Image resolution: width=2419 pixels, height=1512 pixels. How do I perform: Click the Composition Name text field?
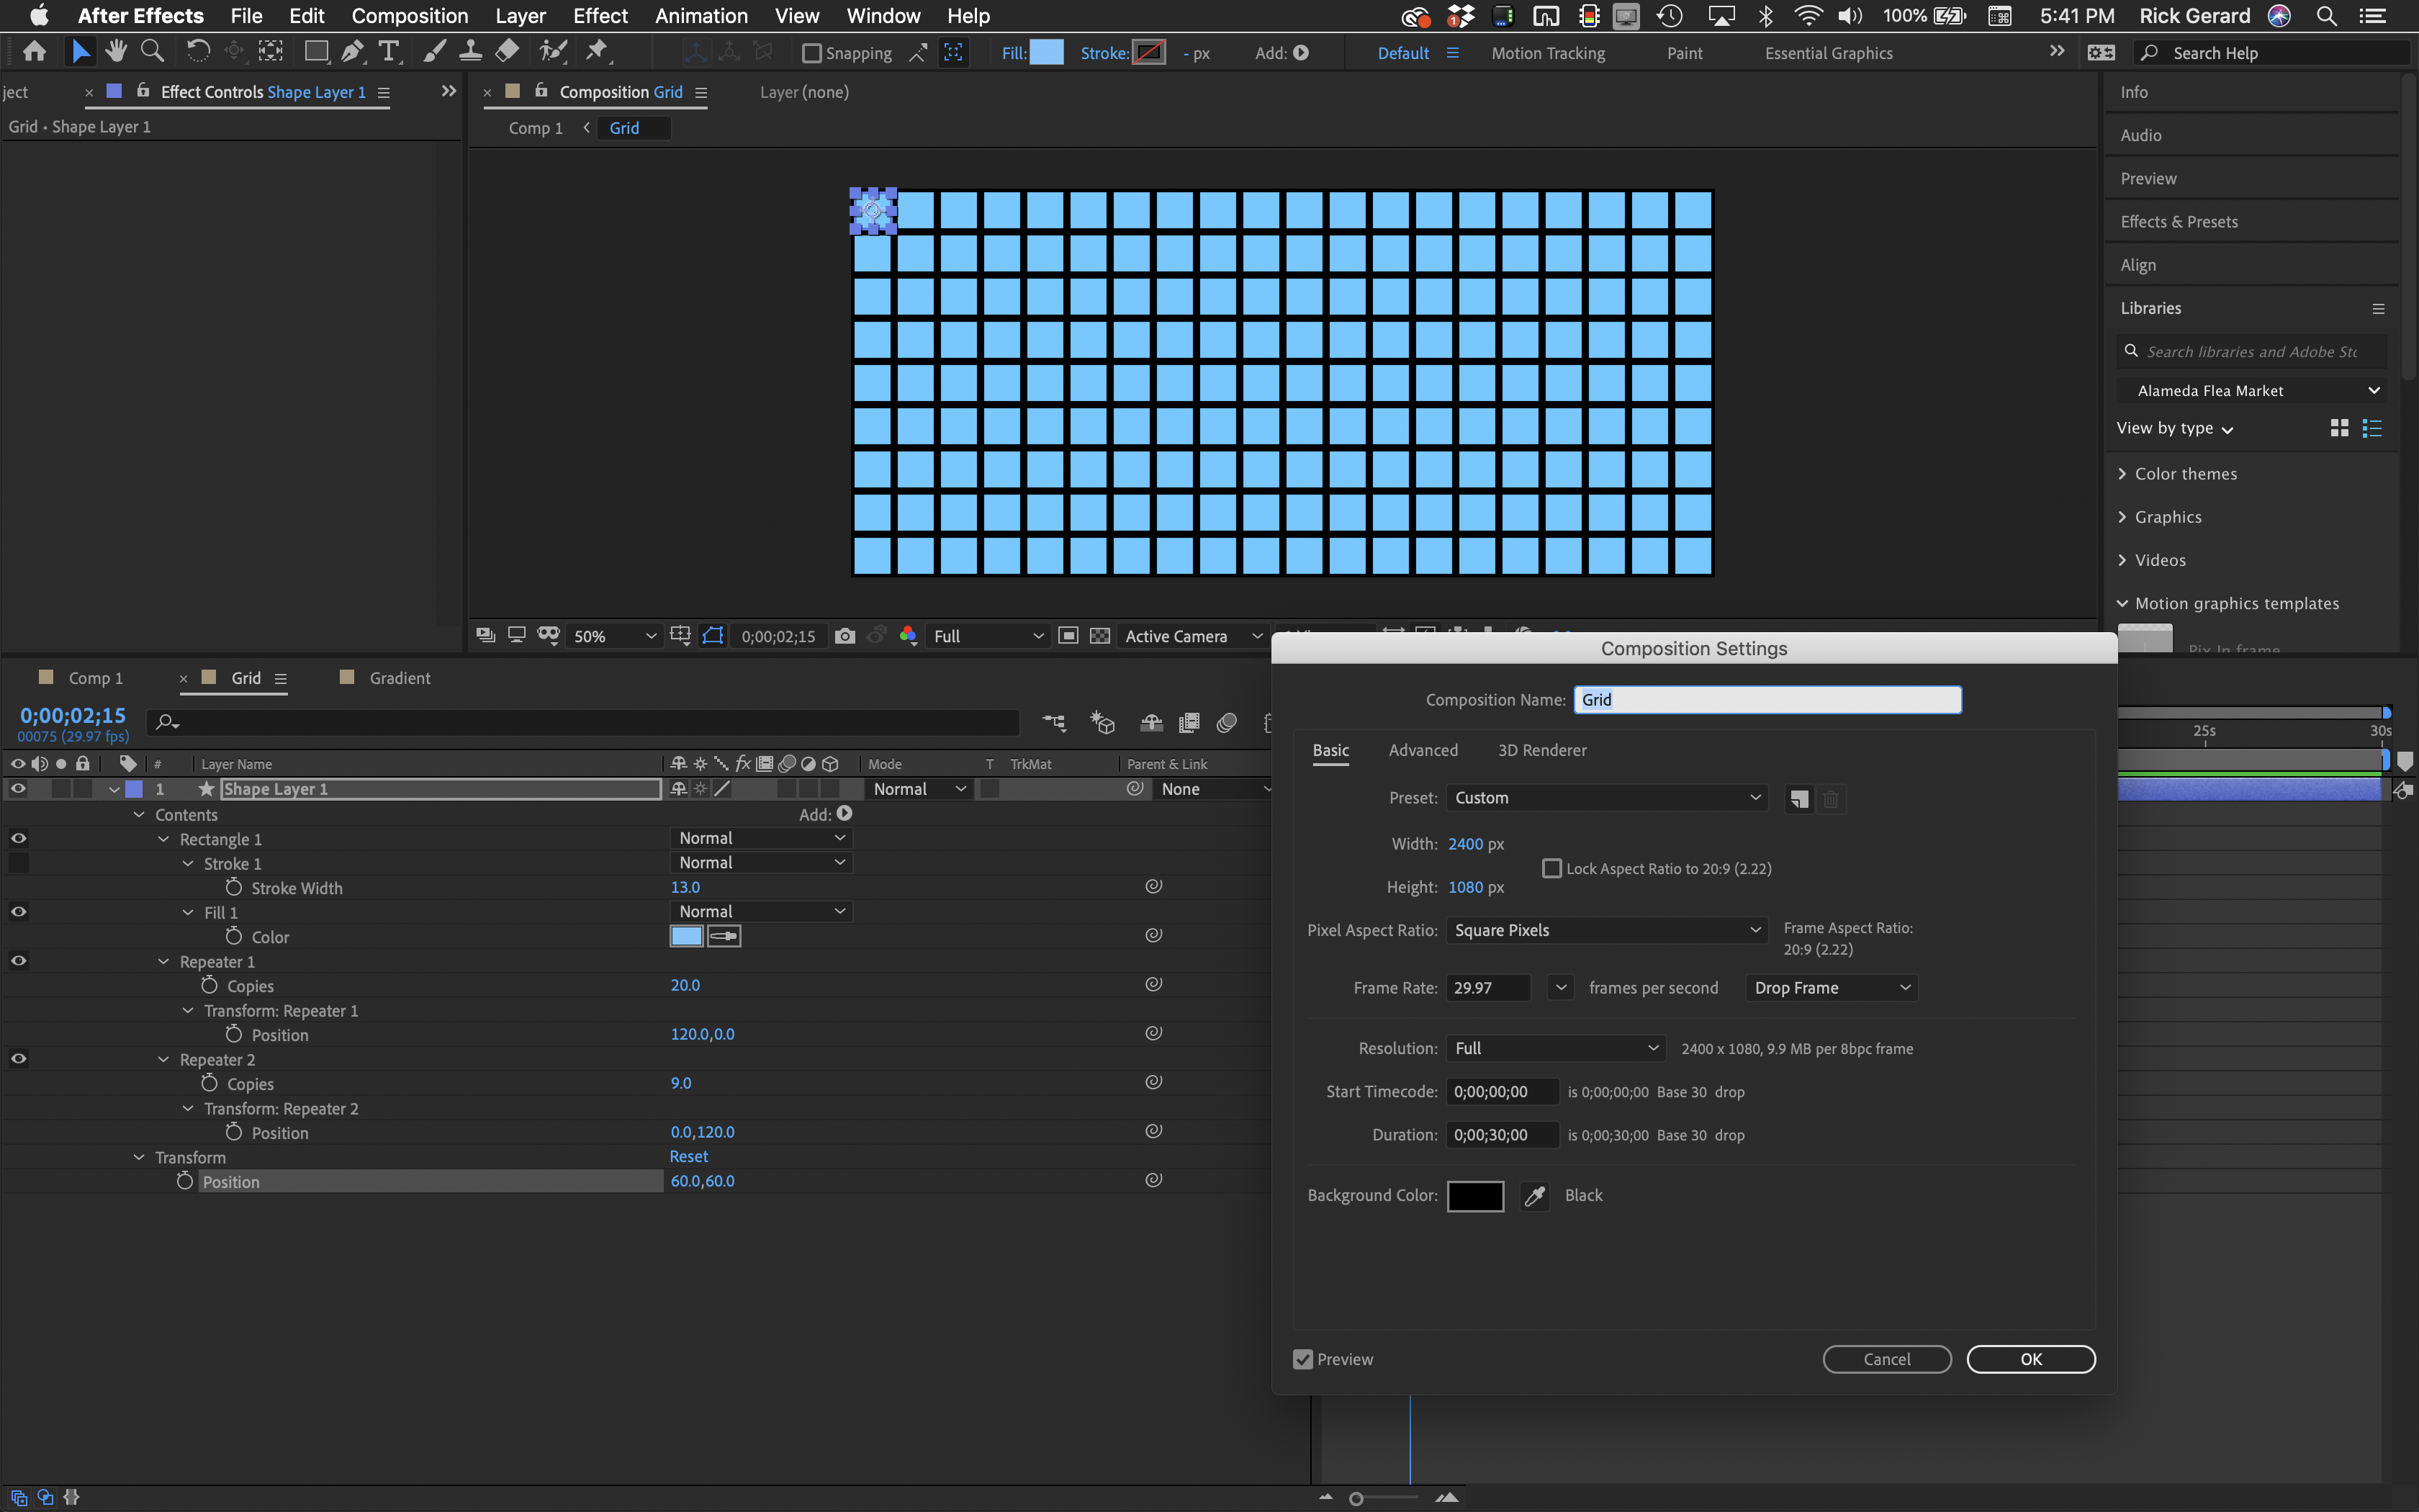click(x=1767, y=699)
